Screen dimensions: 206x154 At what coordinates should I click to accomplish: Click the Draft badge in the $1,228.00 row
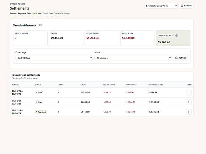click(39, 92)
